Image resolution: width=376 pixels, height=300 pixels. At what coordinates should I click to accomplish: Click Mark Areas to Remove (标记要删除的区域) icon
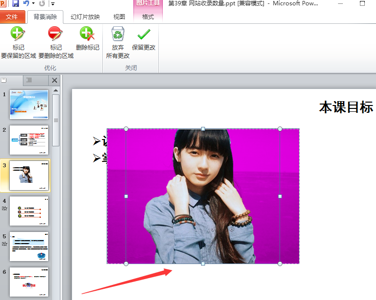pos(56,34)
